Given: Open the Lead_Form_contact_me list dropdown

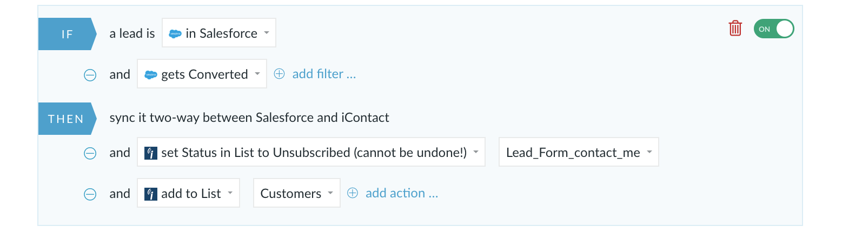Looking at the screenshot, I should click(579, 152).
